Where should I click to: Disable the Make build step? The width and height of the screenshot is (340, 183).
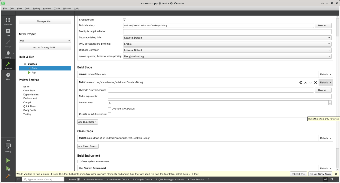301,82
